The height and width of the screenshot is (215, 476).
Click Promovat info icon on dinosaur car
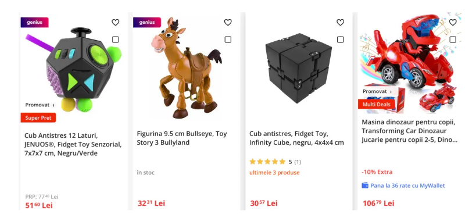[391, 92]
